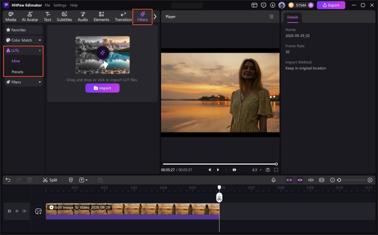Image resolution: width=378 pixels, height=235 pixels.
Task: Open the Settings menu
Action: (x=60, y=5)
